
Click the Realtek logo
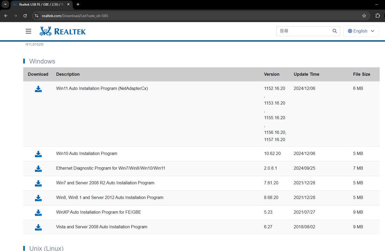pos(63,31)
